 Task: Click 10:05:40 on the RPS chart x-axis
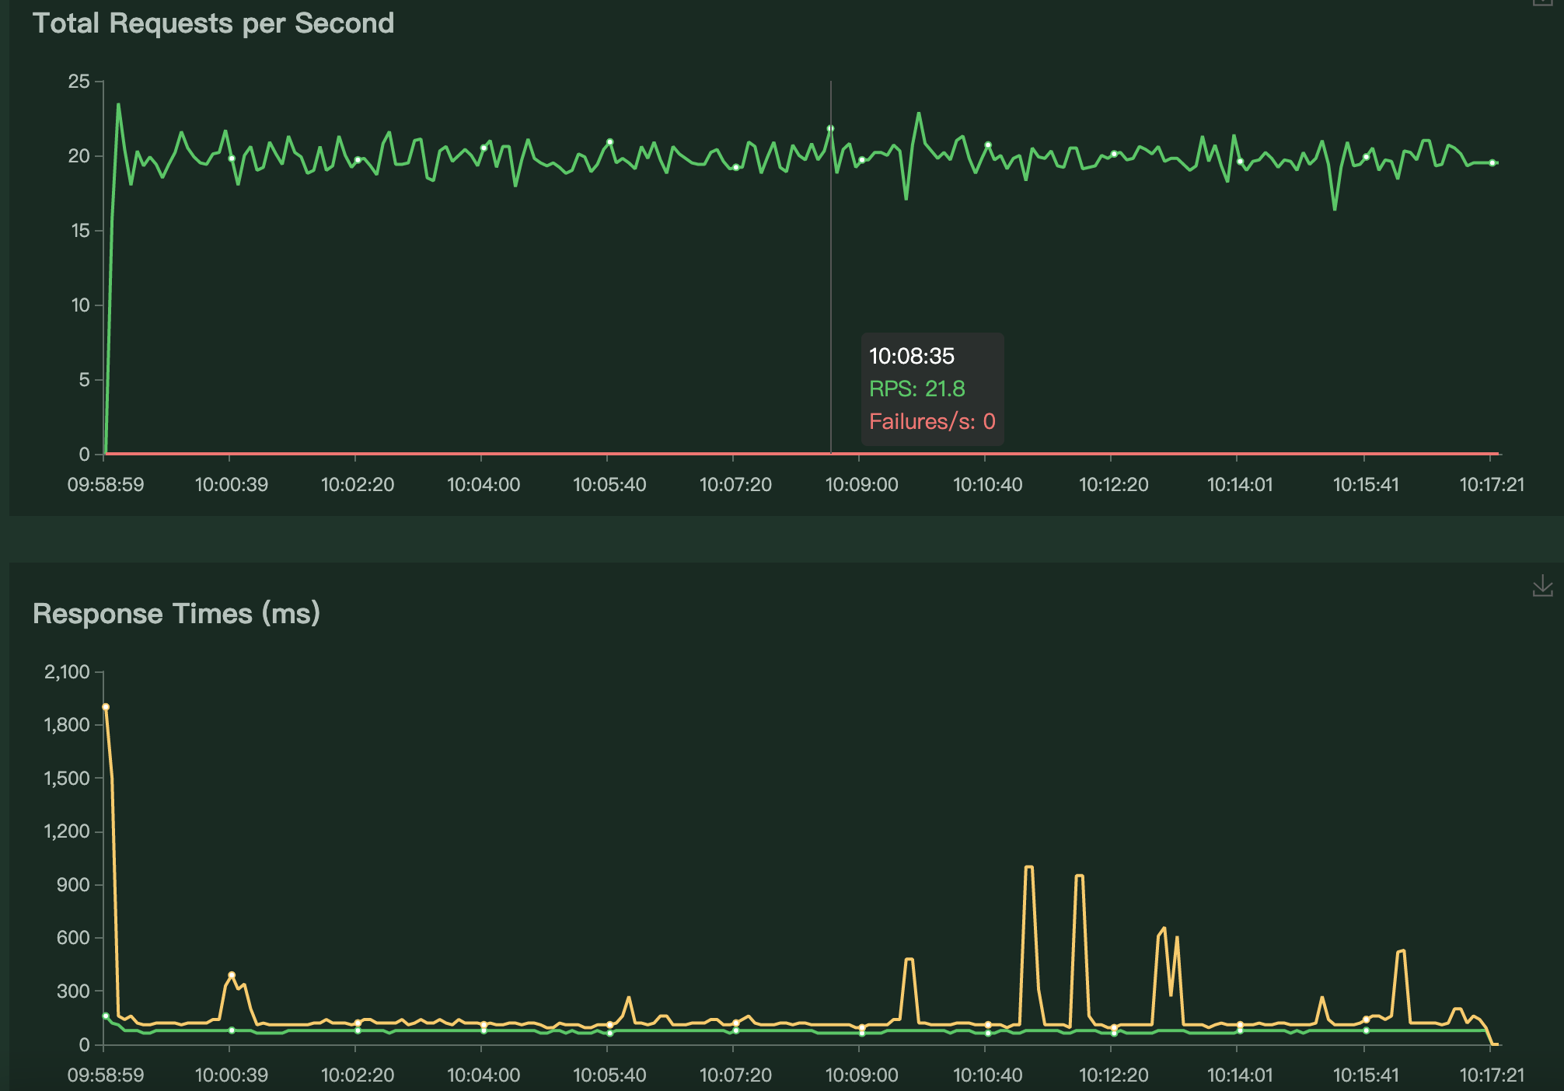[609, 485]
